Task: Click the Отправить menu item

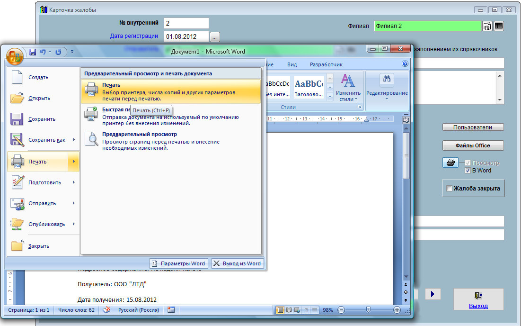Action: click(38, 204)
